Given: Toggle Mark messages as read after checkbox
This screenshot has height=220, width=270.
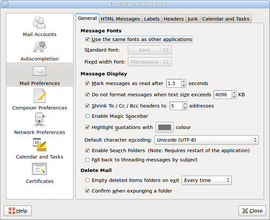Looking at the screenshot, I should (x=87, y=84).
